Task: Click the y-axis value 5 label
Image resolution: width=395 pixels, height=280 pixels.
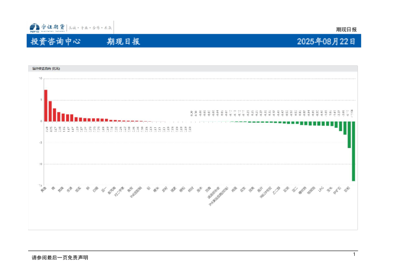Action: (41, 100)
